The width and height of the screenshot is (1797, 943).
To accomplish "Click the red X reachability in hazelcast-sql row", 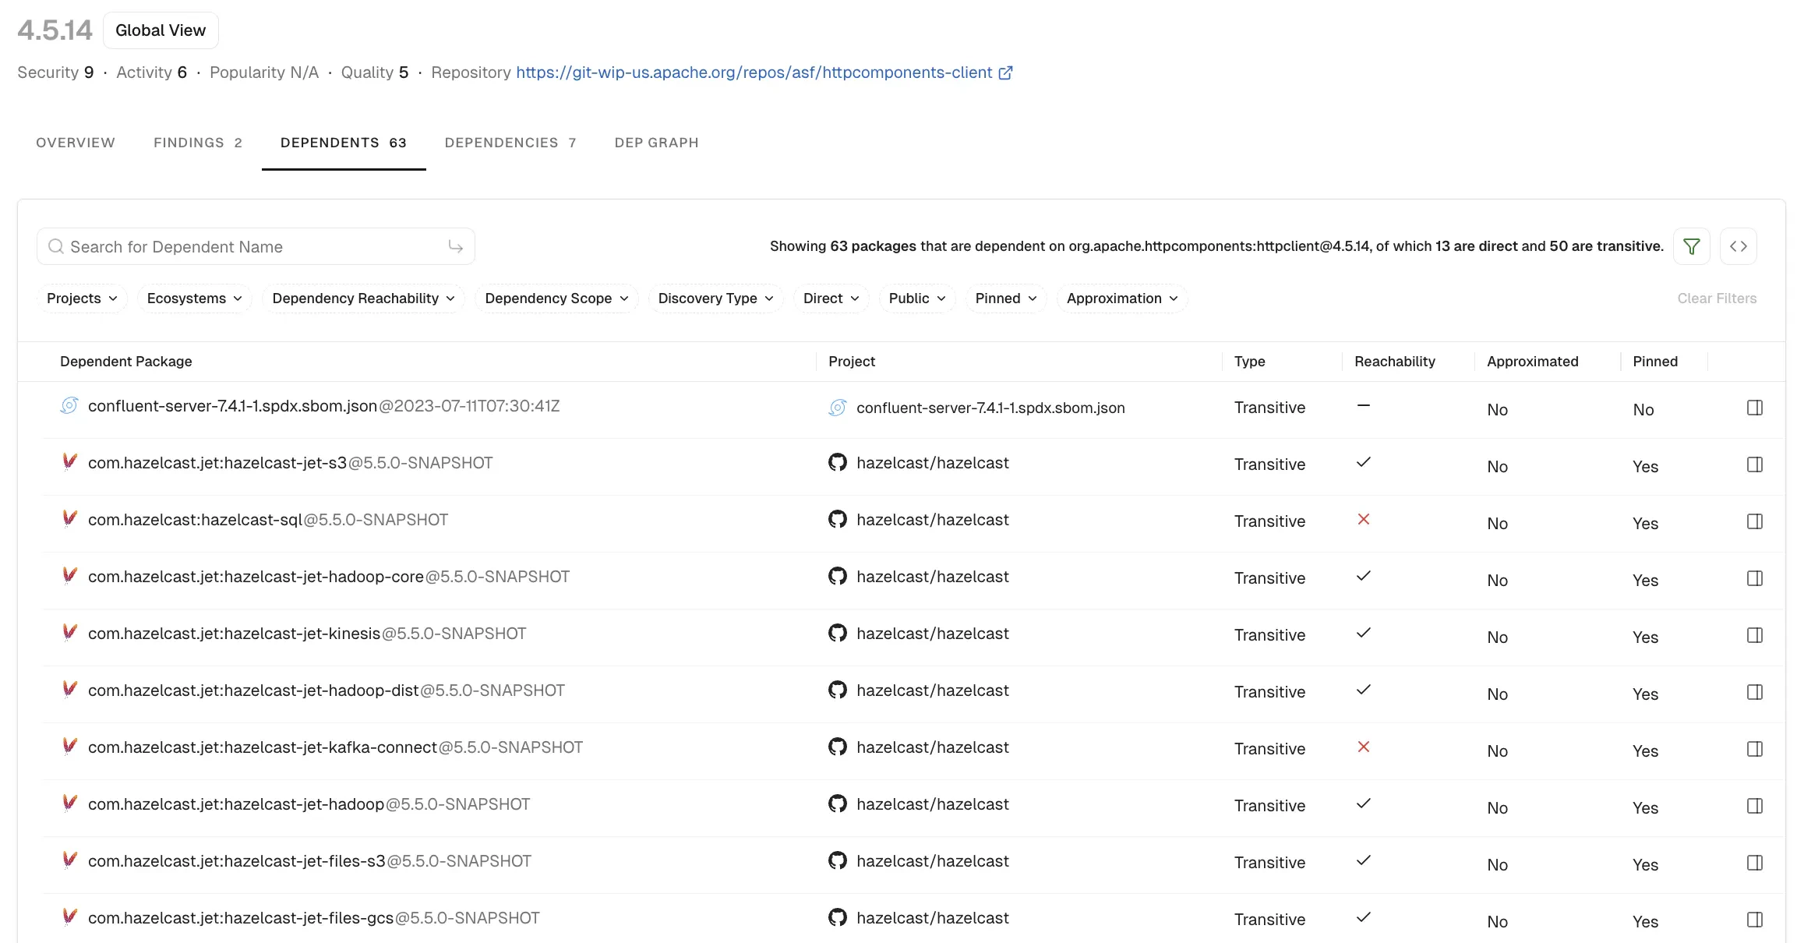I will tap(1363, 519).
